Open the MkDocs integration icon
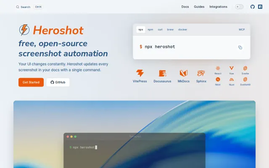This screenshot has width=269, height=168. pos(184,73)
